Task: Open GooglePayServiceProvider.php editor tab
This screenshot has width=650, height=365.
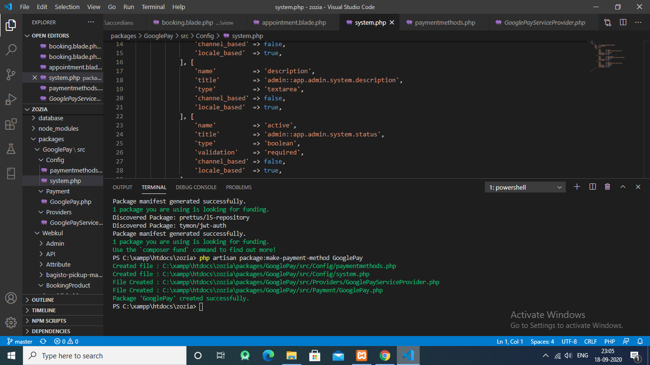Action: tap(544, 22)
